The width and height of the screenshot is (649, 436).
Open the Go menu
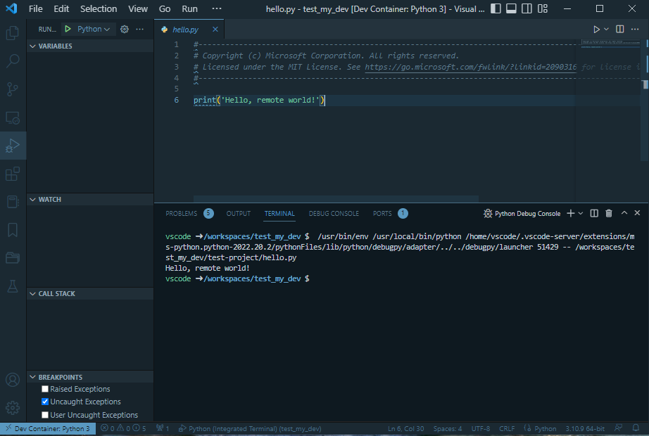pos(165,8)
